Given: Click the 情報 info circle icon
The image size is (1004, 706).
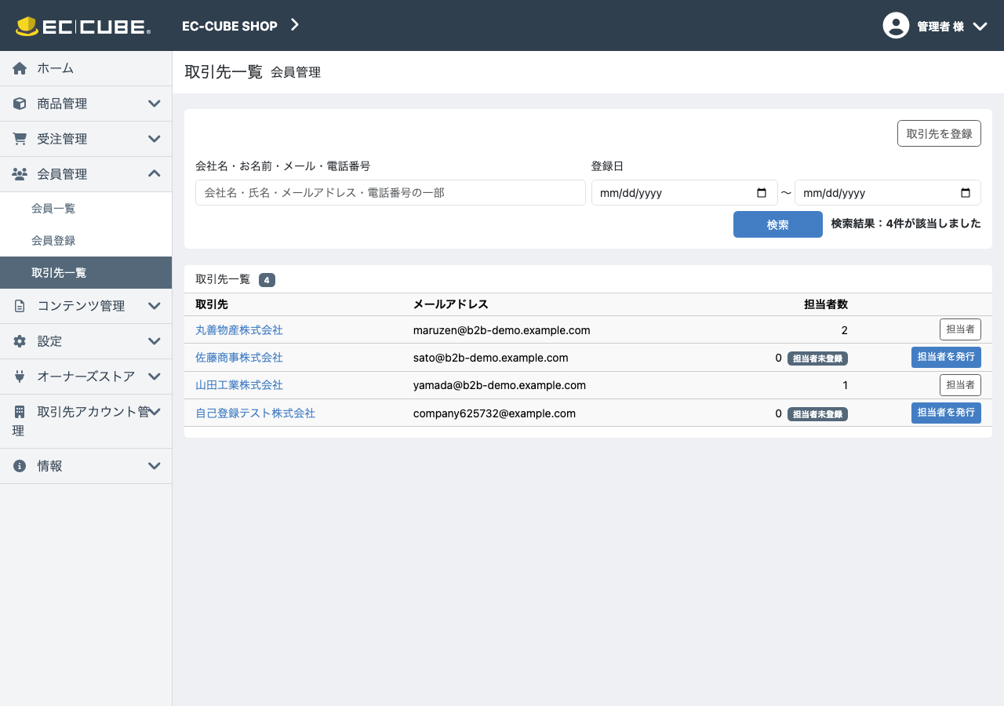Looking at the screenshot, I should tap(20, 466).
